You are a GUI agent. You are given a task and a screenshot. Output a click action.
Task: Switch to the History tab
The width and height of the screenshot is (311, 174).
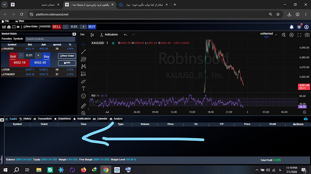25,119
